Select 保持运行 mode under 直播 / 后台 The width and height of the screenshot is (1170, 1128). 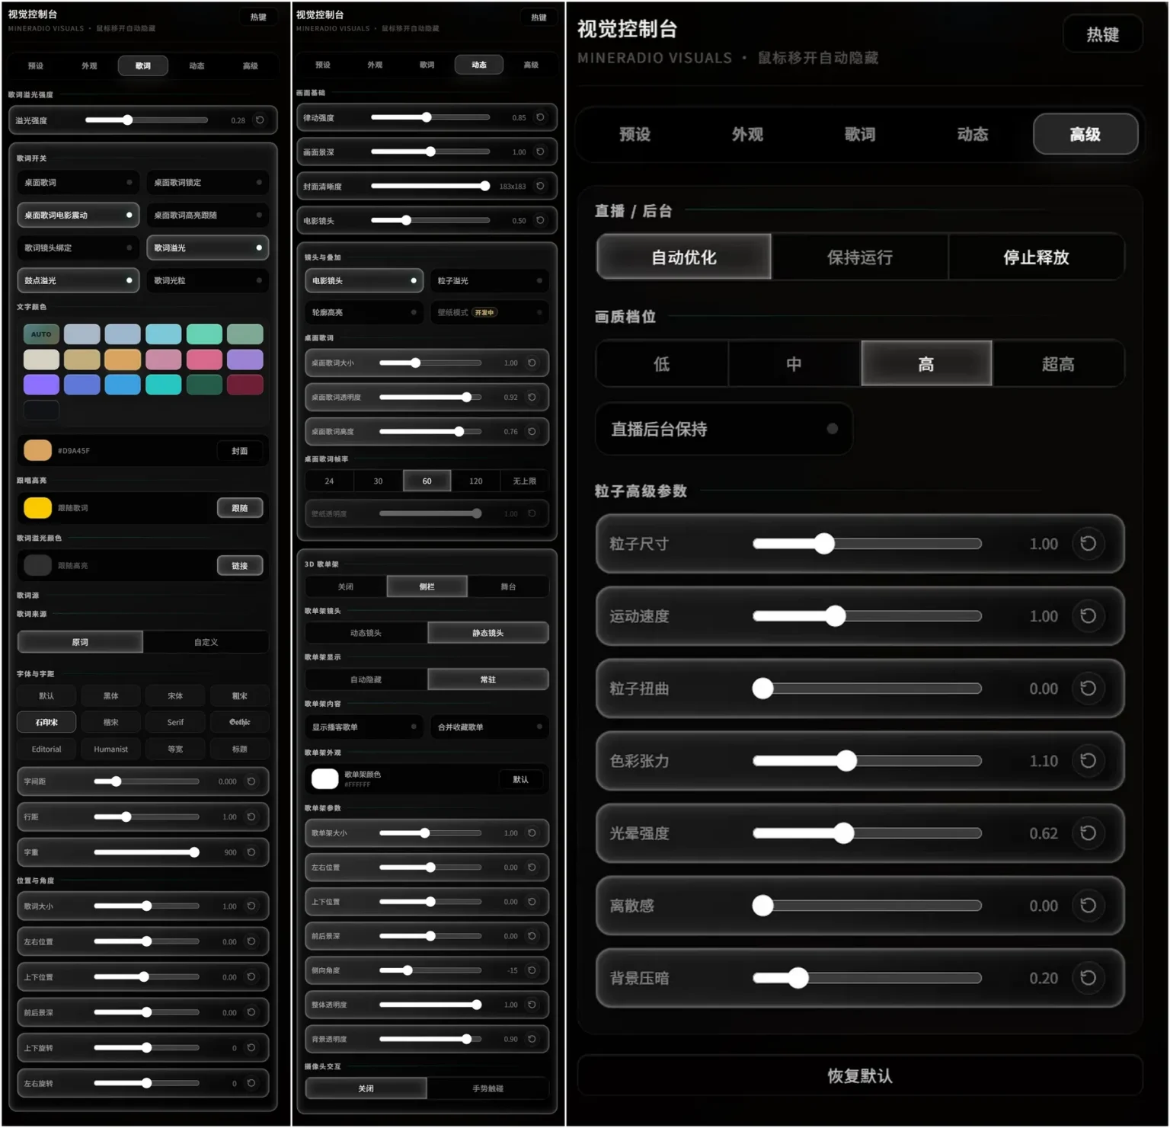pos(860,257)
